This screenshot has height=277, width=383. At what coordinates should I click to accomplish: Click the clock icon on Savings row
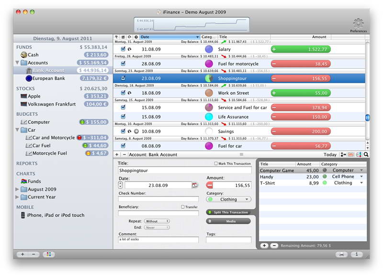(136, 131)
